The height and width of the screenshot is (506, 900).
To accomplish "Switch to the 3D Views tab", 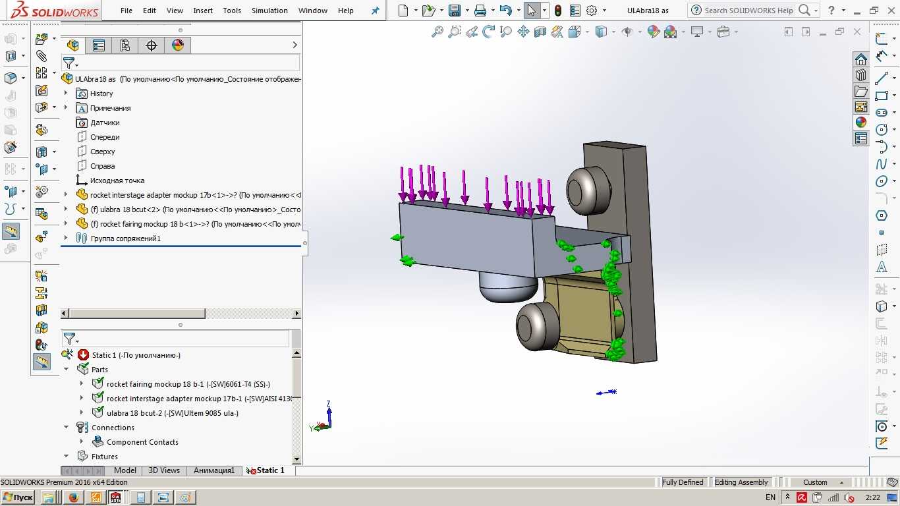I will point(164,470).
